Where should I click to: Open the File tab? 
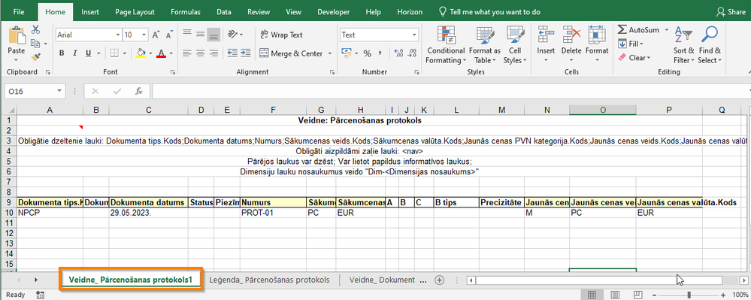(19, 11)
